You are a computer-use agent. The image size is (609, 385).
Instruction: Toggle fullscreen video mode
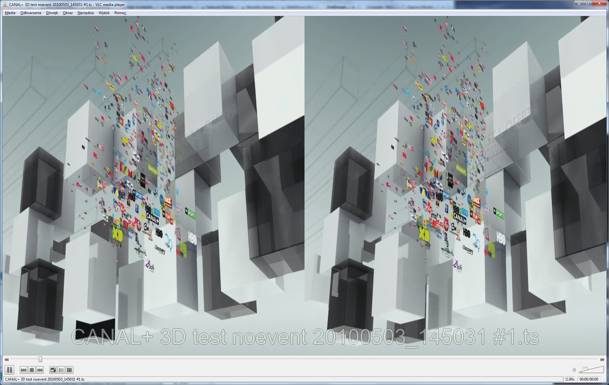tap(53, 370)
